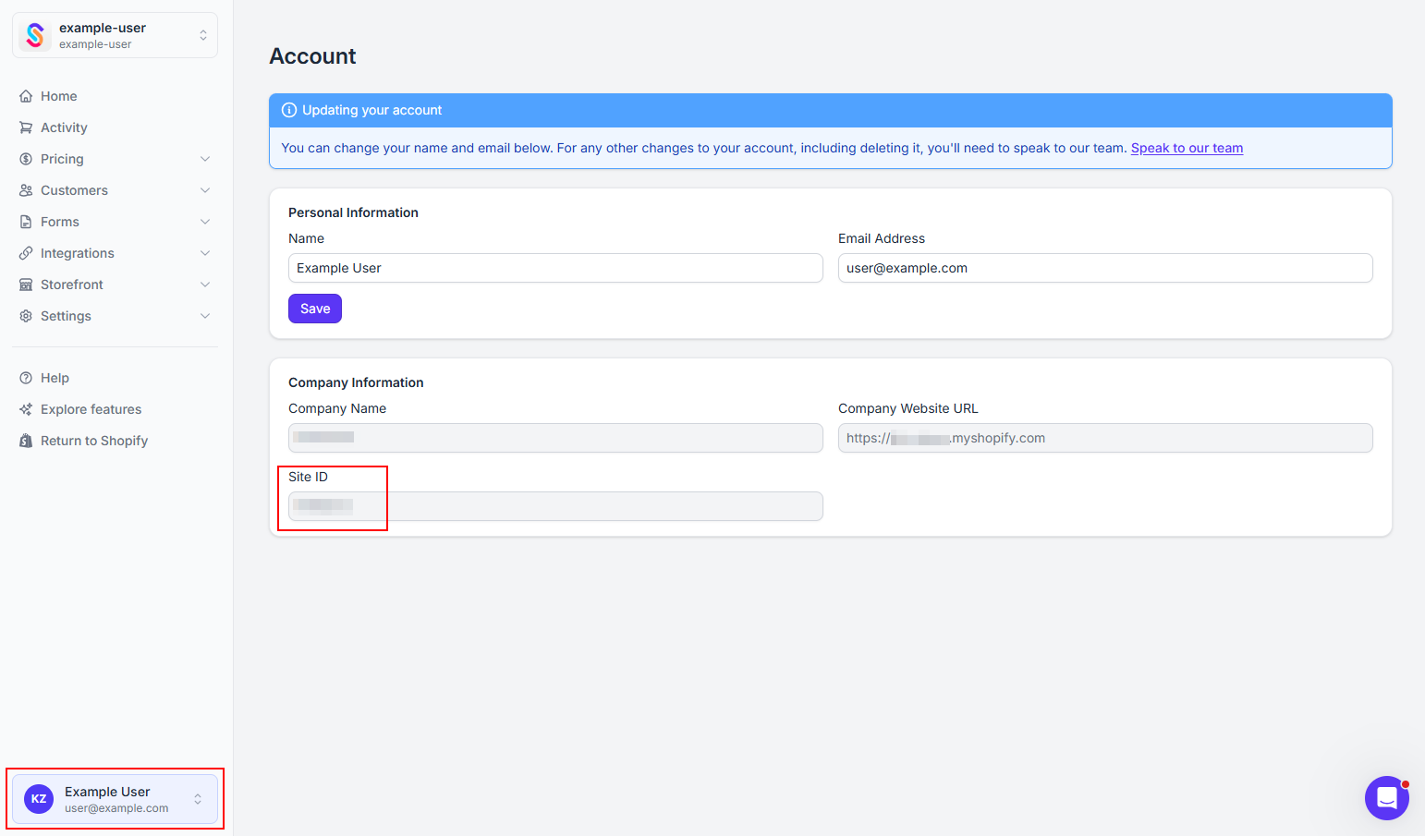Image resolution: width=1425 pixels, height=836 pixels.
Task: Click user@example.com in bottom user card
Action: click(116, 808)
